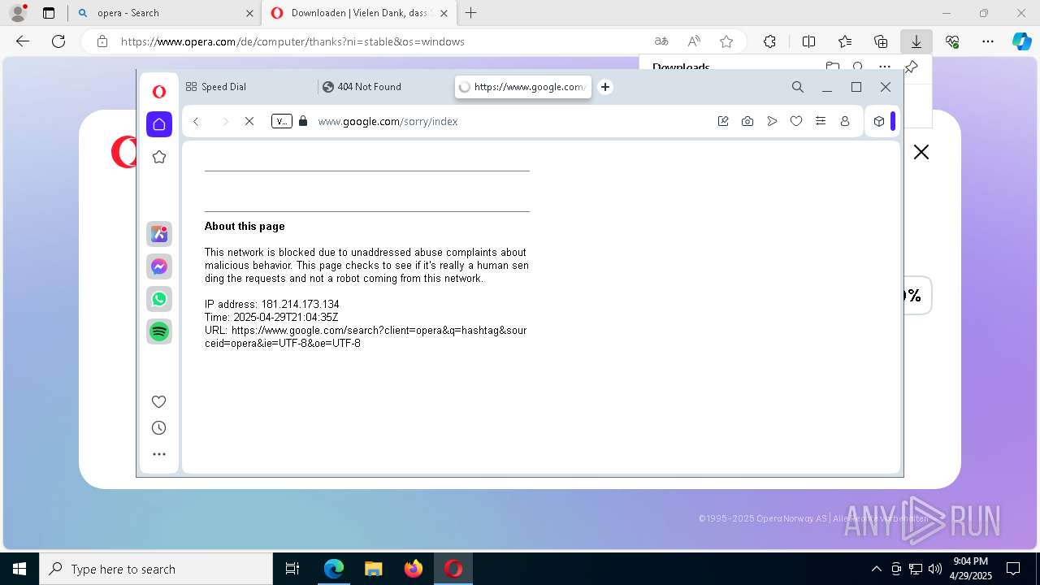
Task: Open translate option in Edge address bar
Action: click(x=661, y=41)
